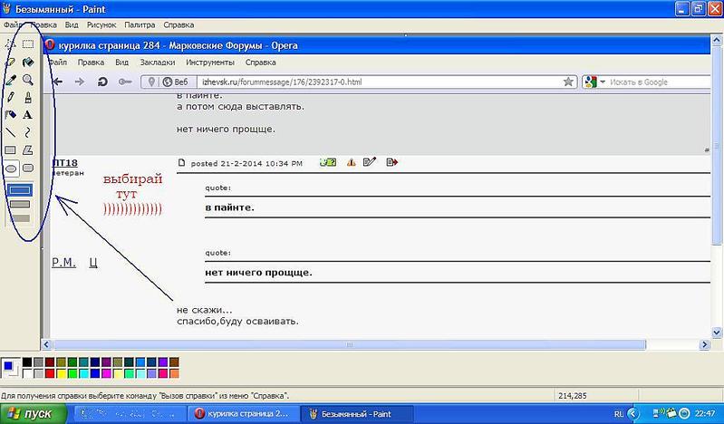Click the tray expand arrow next to RU
The width and height of the screenshot is (724, 424).
[x=633, y=414]
